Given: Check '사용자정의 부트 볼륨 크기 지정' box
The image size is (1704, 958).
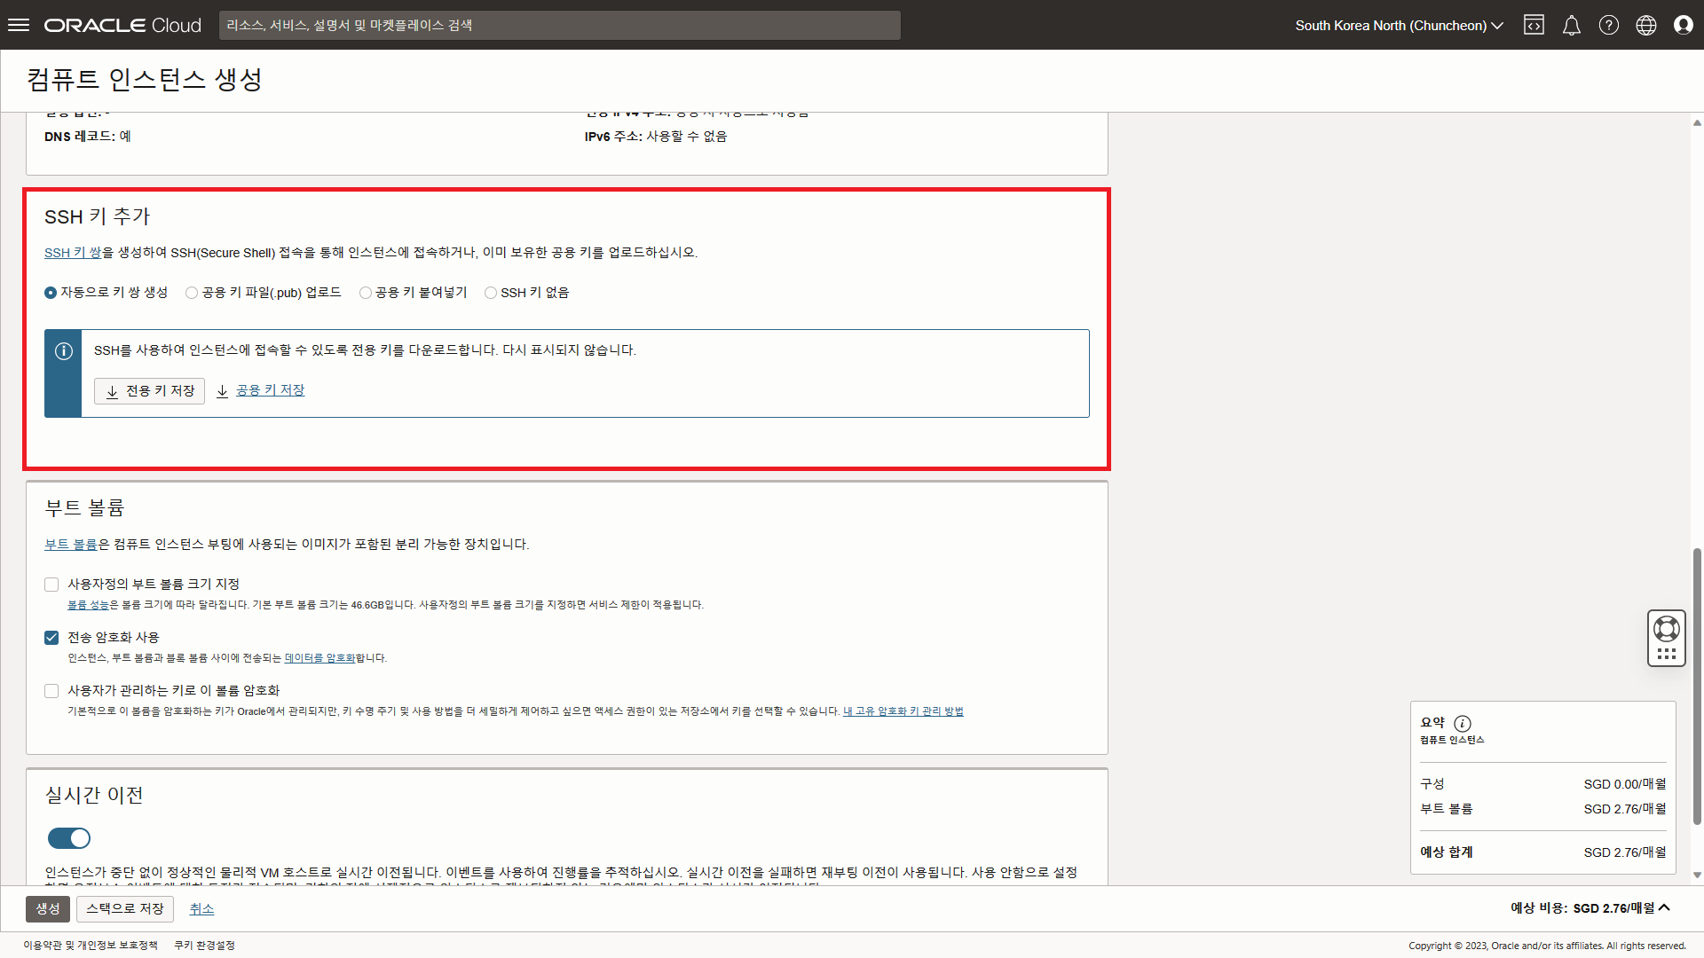Looking at the screenshot, I should [x=51, y=585].
